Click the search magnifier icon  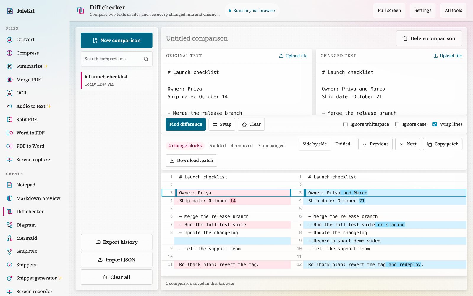[x=146, y=59]
